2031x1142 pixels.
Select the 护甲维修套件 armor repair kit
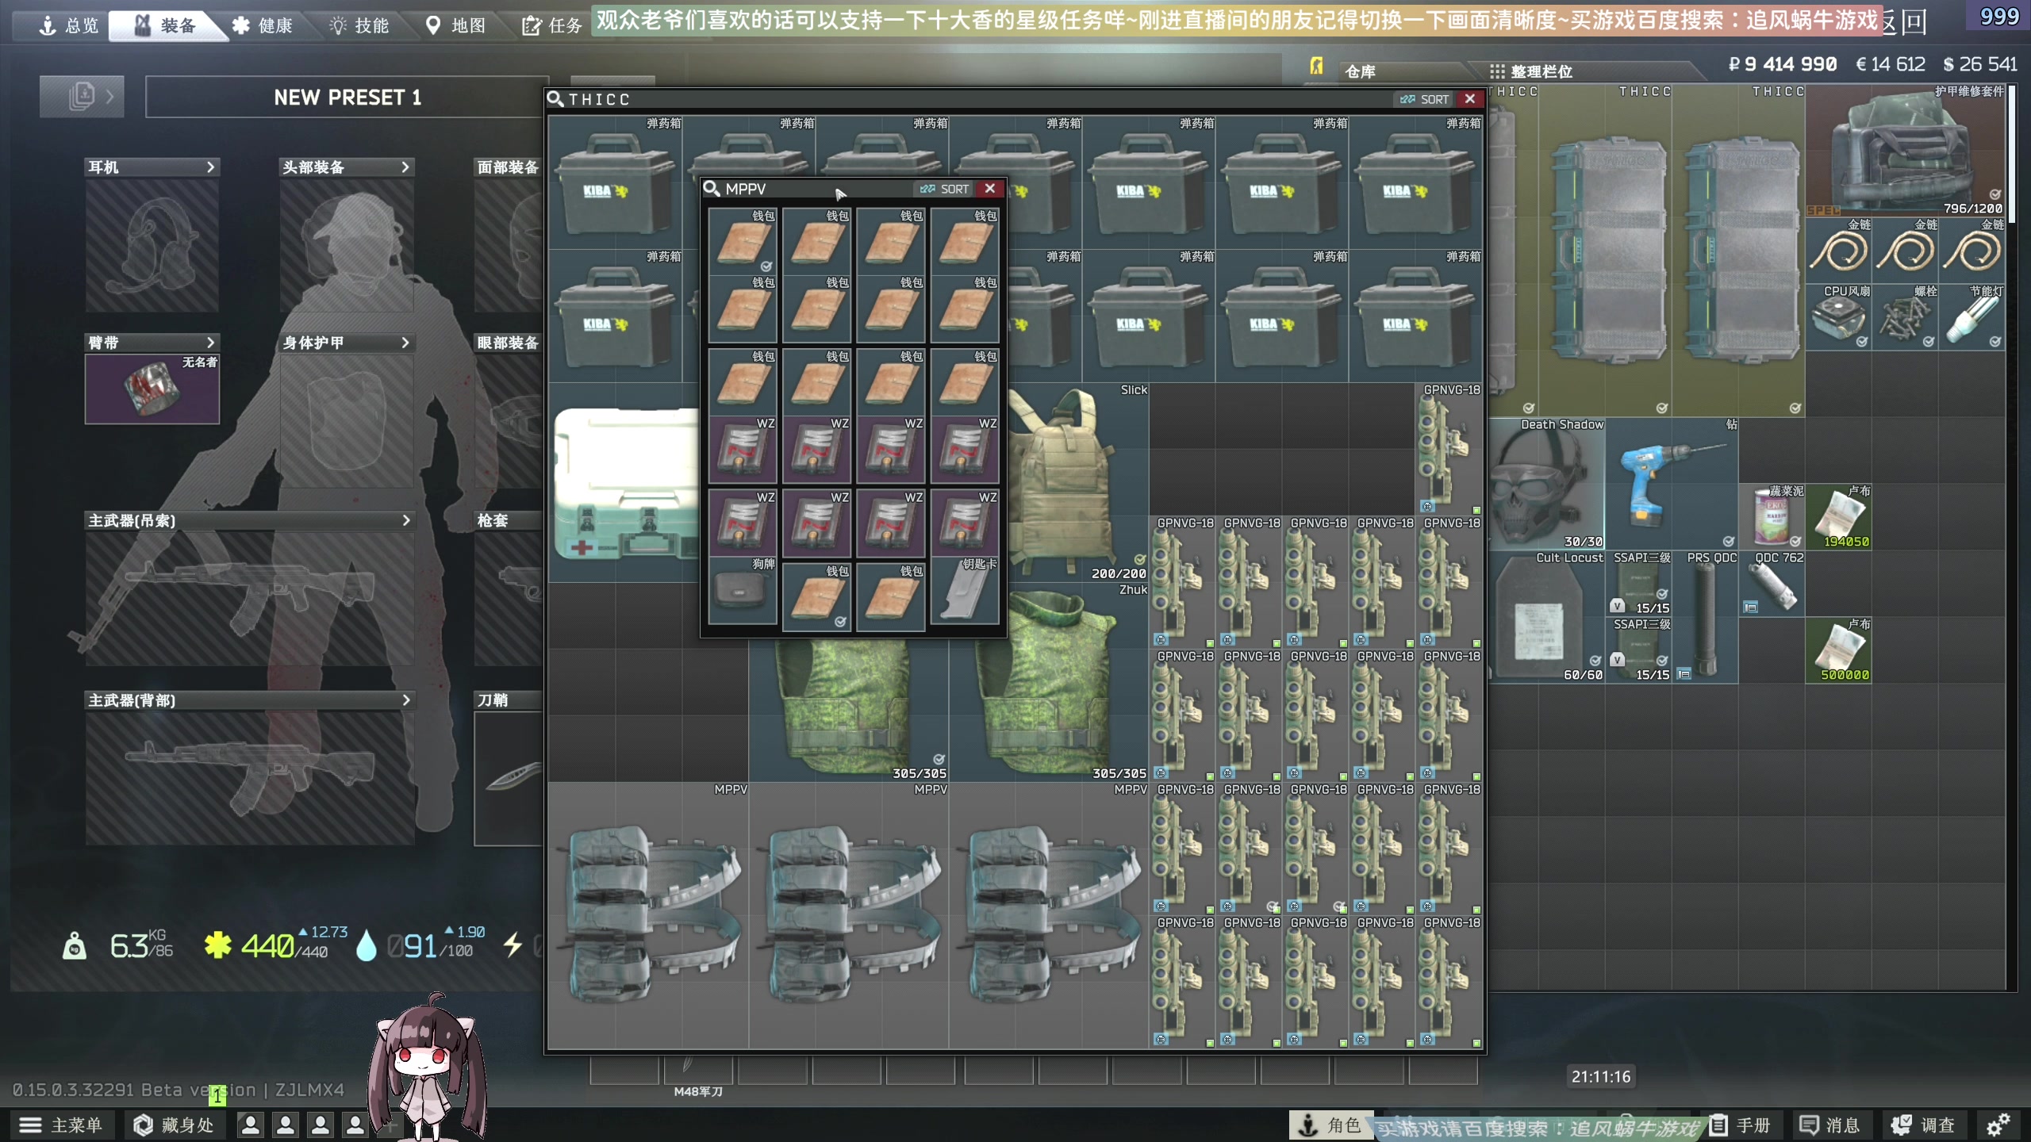click(x=1906, y=151)
